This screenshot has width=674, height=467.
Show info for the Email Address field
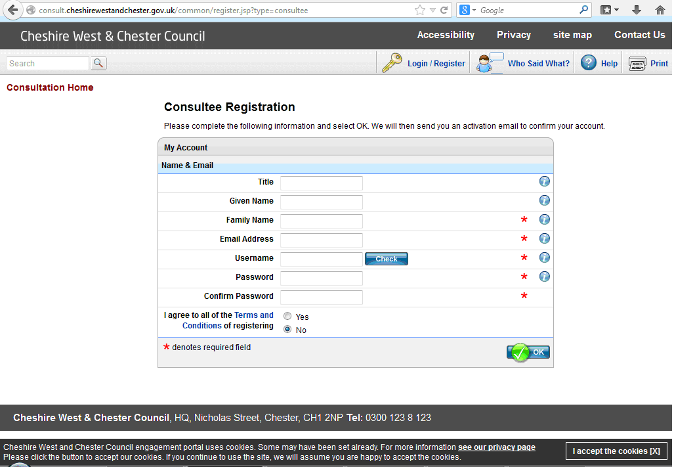coord(544,238)
